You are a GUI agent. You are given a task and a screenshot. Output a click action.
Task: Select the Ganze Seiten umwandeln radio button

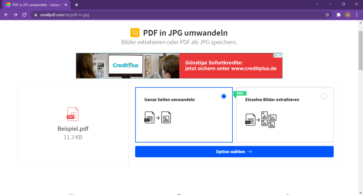point(223,96)
